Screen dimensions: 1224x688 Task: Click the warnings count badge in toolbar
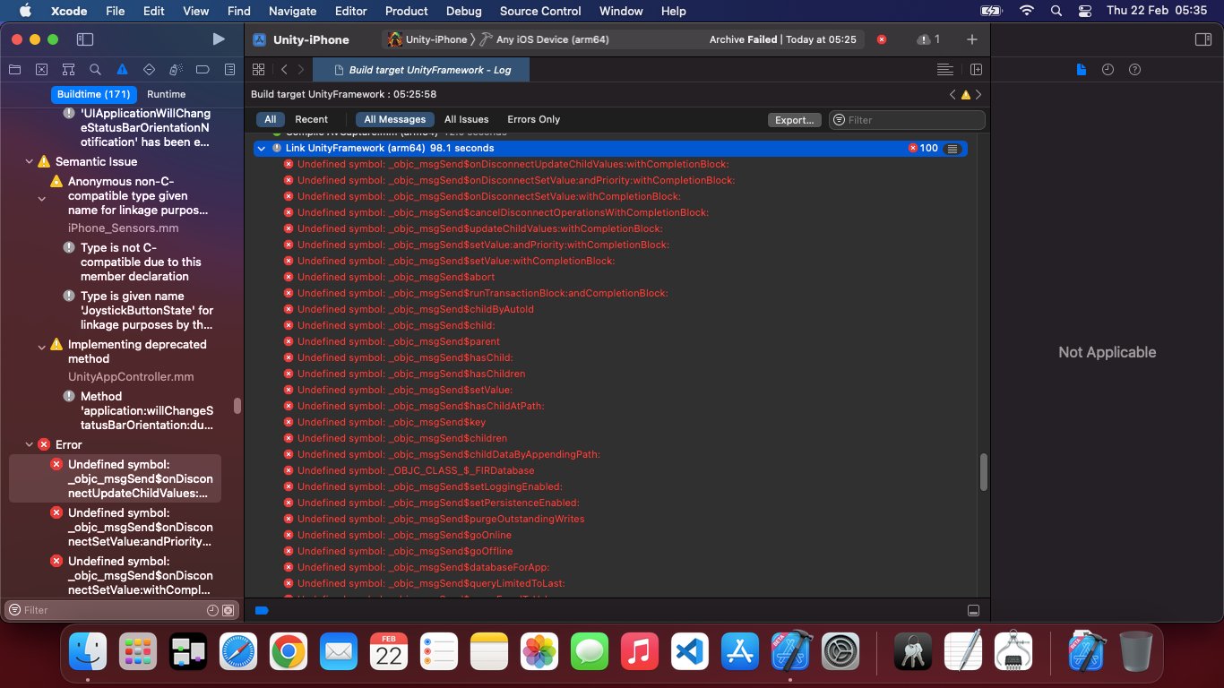928,39
